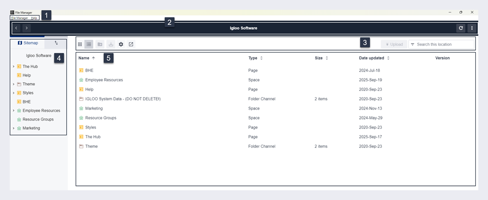
Task: Select Igloo Software root in sitemap
Action: [x=39, y=56]
